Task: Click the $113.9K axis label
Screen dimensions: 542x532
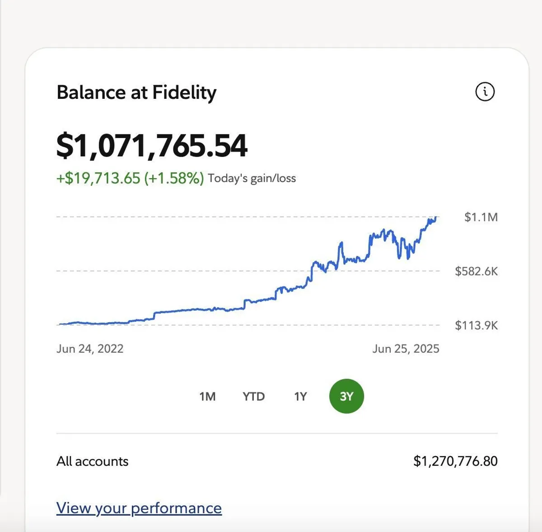Action: [476, 325]
